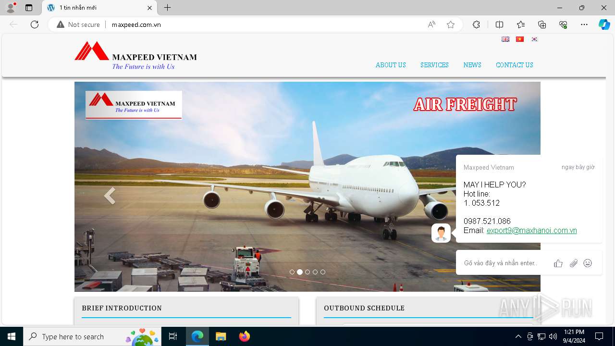Open Task View on the taskbar

coord(173,336)
